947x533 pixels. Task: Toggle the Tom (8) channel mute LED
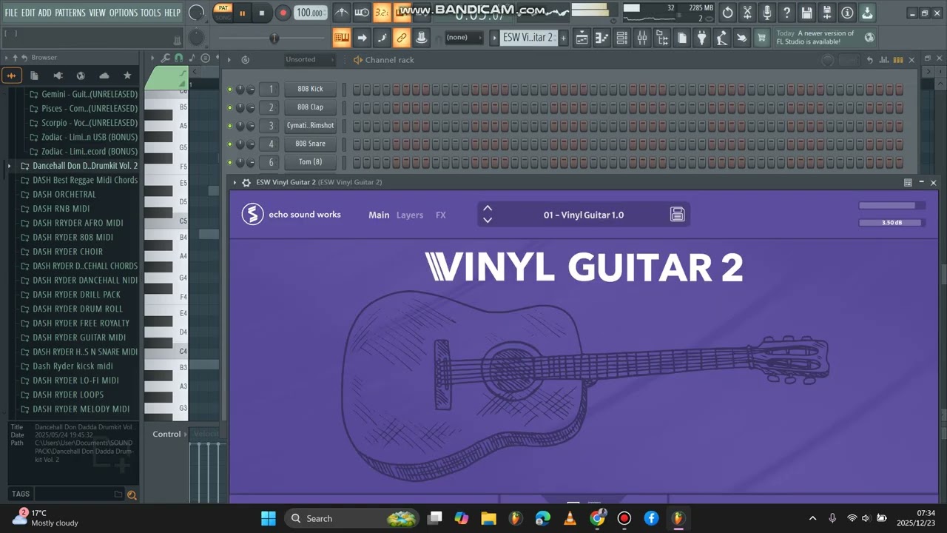pyautogui.click(x=230, y=162)
